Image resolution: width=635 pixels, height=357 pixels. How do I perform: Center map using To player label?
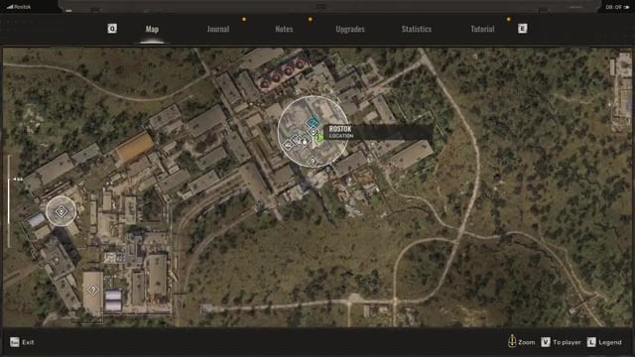(567, 342)
